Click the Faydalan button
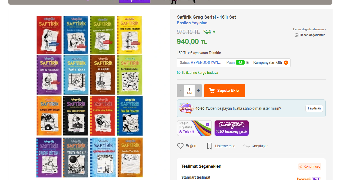Image resolution: width=343 pixels, height=180 pixels. point(314,108)
